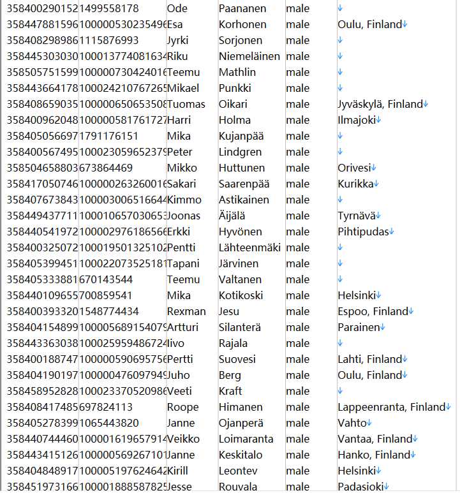Click the first name cell "Ode"
The width and height of the screenshot is (460, 493).
(177, 8)
